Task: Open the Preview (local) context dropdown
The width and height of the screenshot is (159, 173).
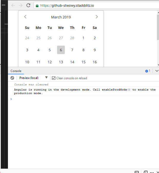Action: pyautogui.click(x=34, y=78)
